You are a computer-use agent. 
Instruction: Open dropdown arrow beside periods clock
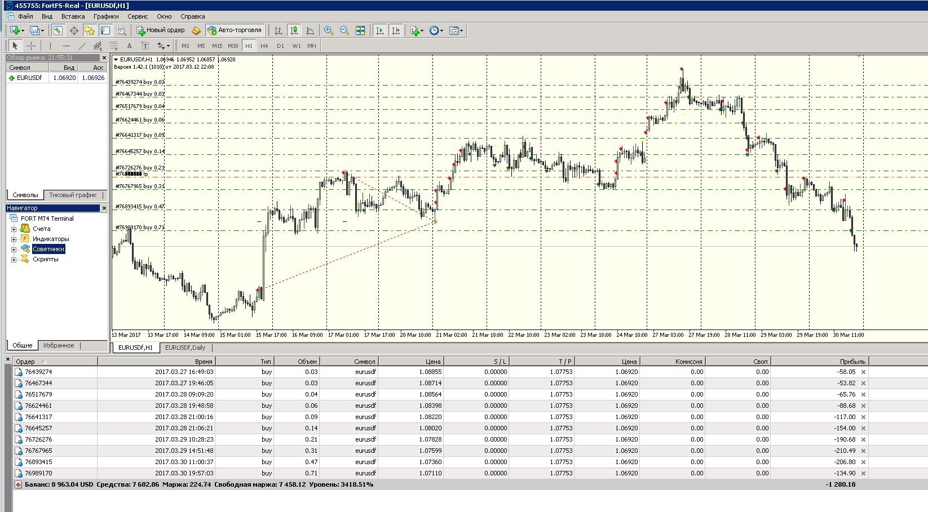click(441, 30)
